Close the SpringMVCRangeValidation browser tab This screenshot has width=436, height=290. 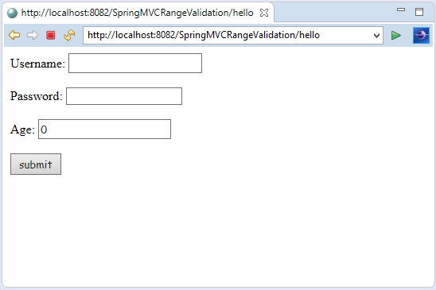(x=264, y=13)
